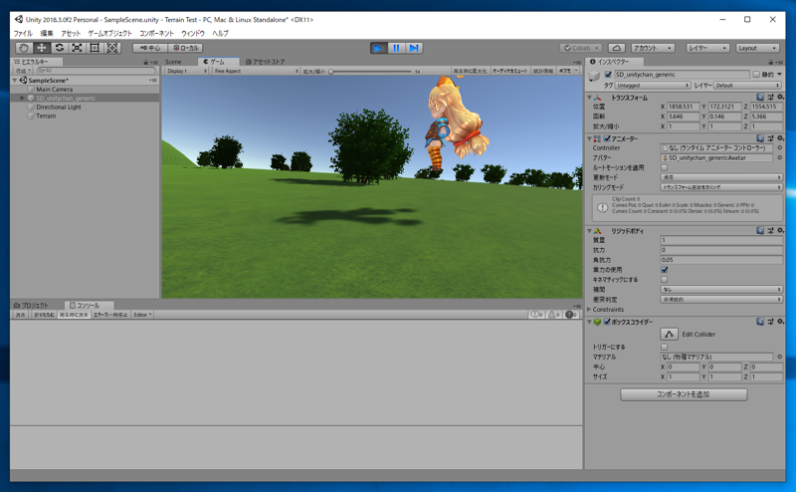Screen dimensions: 796x492
Task: Open the Display 1 dropdown in Game view
Action: [x=187, y=71]
